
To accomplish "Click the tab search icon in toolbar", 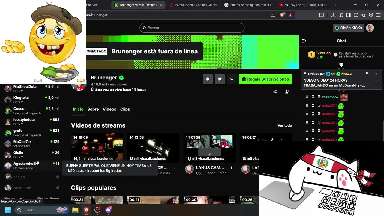I will click(321, 15).
